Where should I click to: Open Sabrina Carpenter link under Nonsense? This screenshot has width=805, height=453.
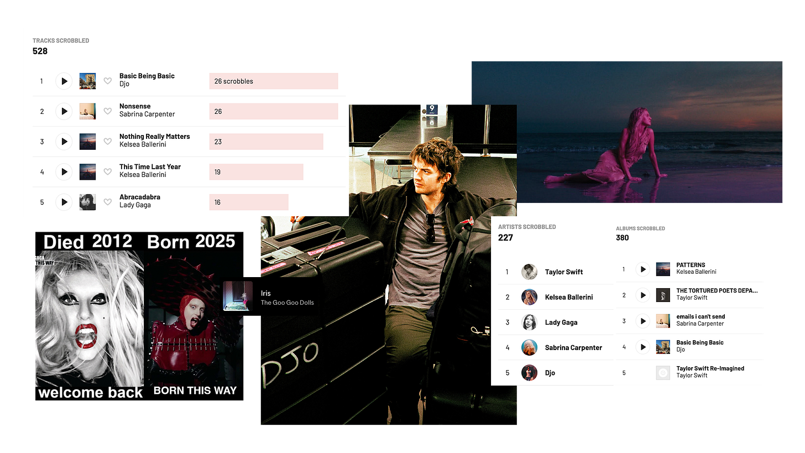(147, 114)
